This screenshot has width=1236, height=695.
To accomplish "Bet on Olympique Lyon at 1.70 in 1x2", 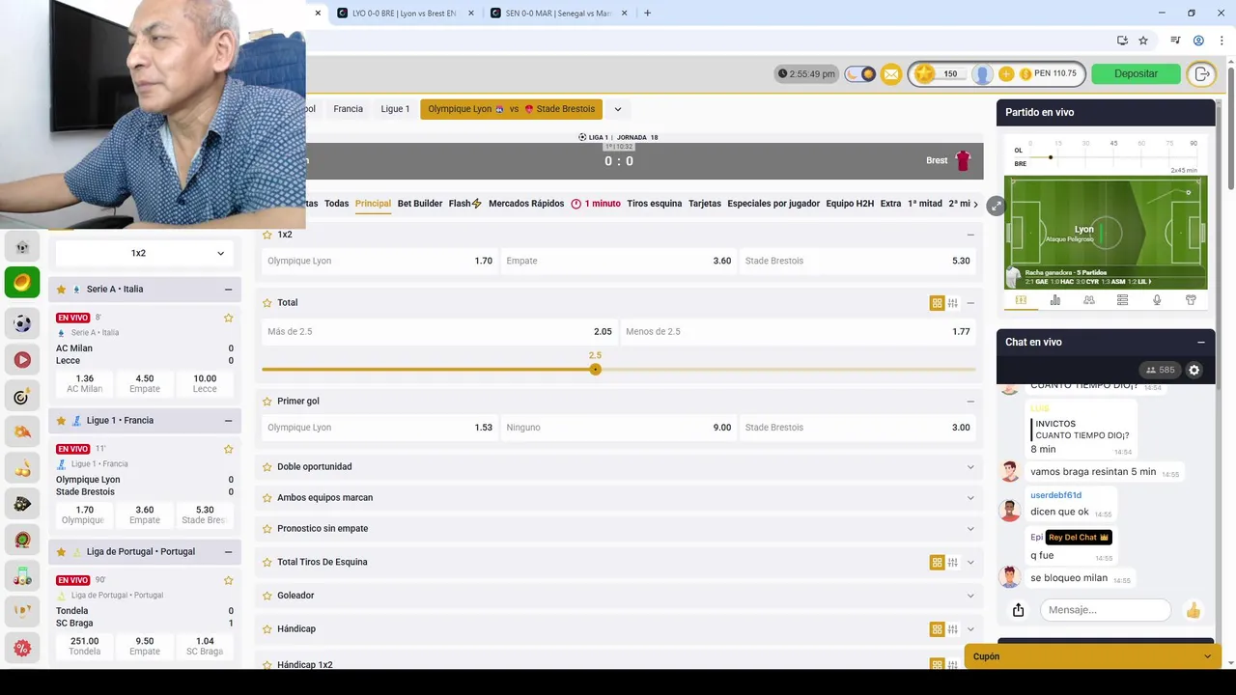I will pyautogui.click(x=379, y=261).
